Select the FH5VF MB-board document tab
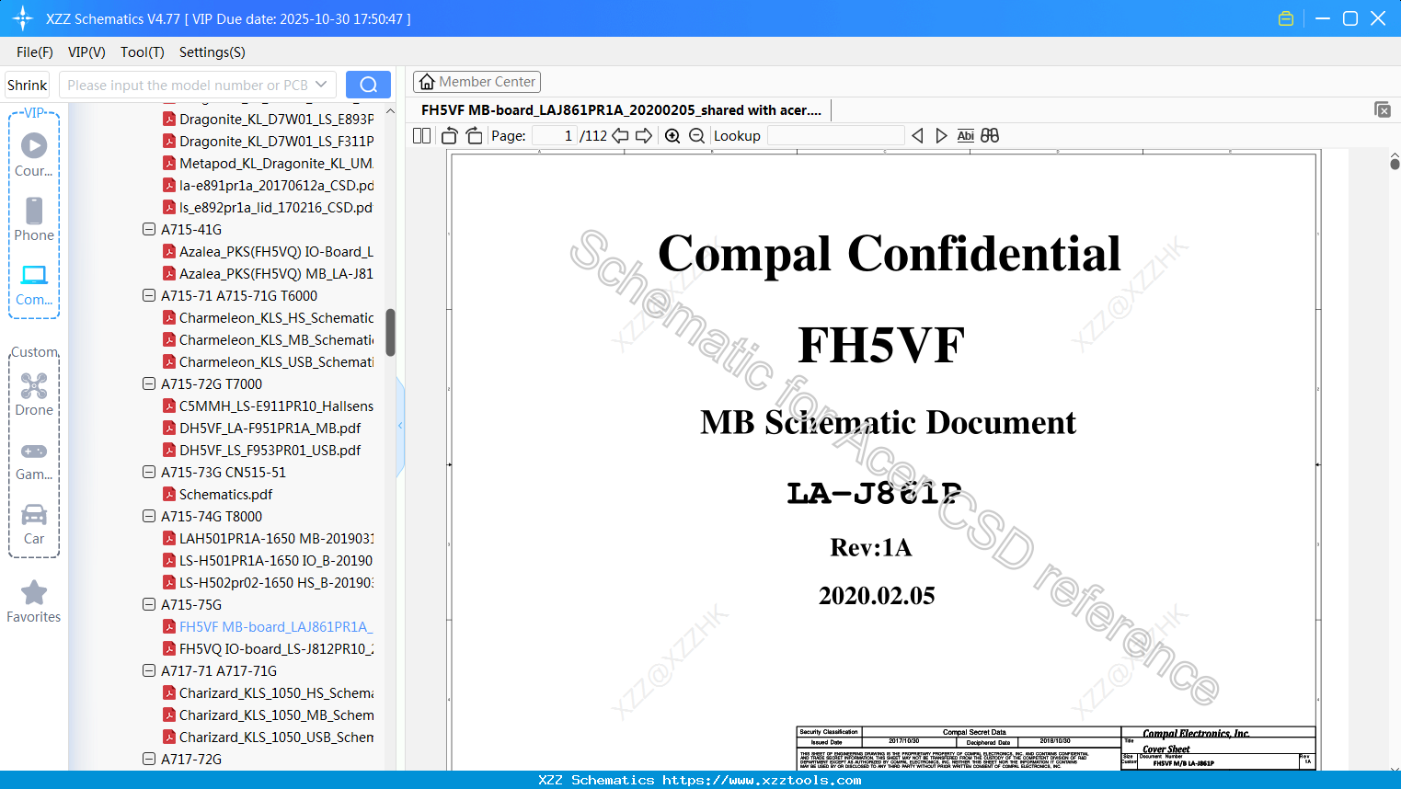Image resolution: width=1401 pixels, height=789 pixels. coord(622,110)
